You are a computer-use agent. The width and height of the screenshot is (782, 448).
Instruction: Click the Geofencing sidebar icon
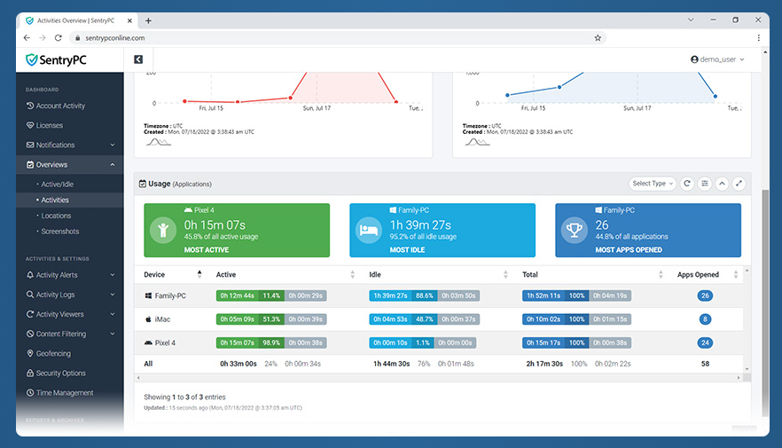30,354
